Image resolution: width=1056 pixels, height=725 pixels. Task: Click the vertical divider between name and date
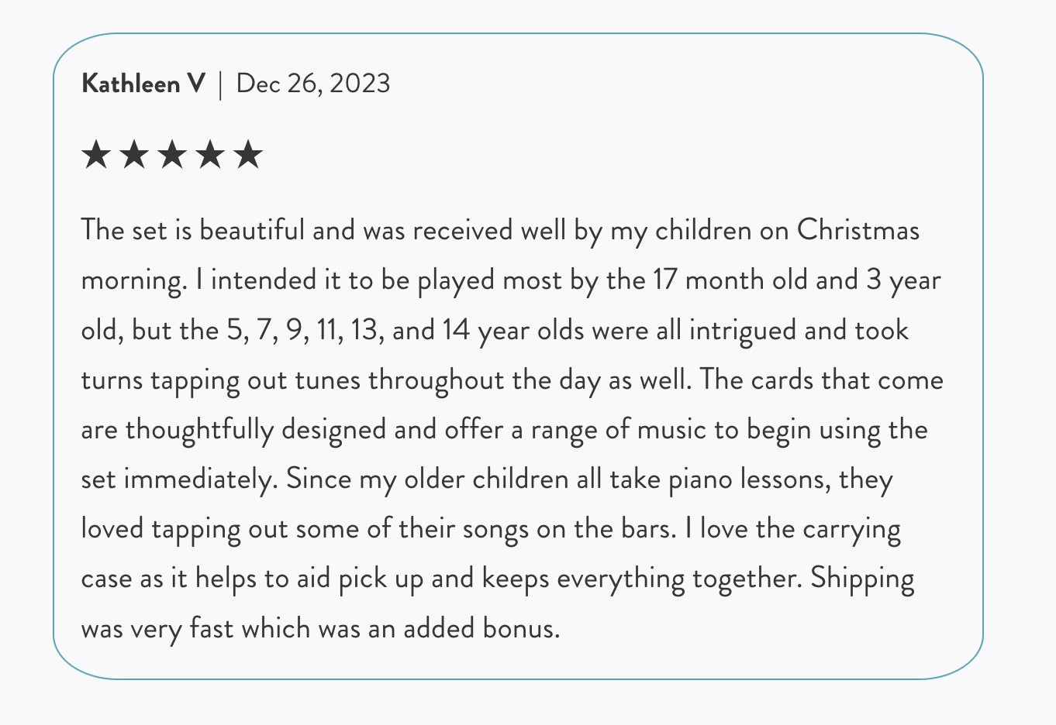(221, 84)
